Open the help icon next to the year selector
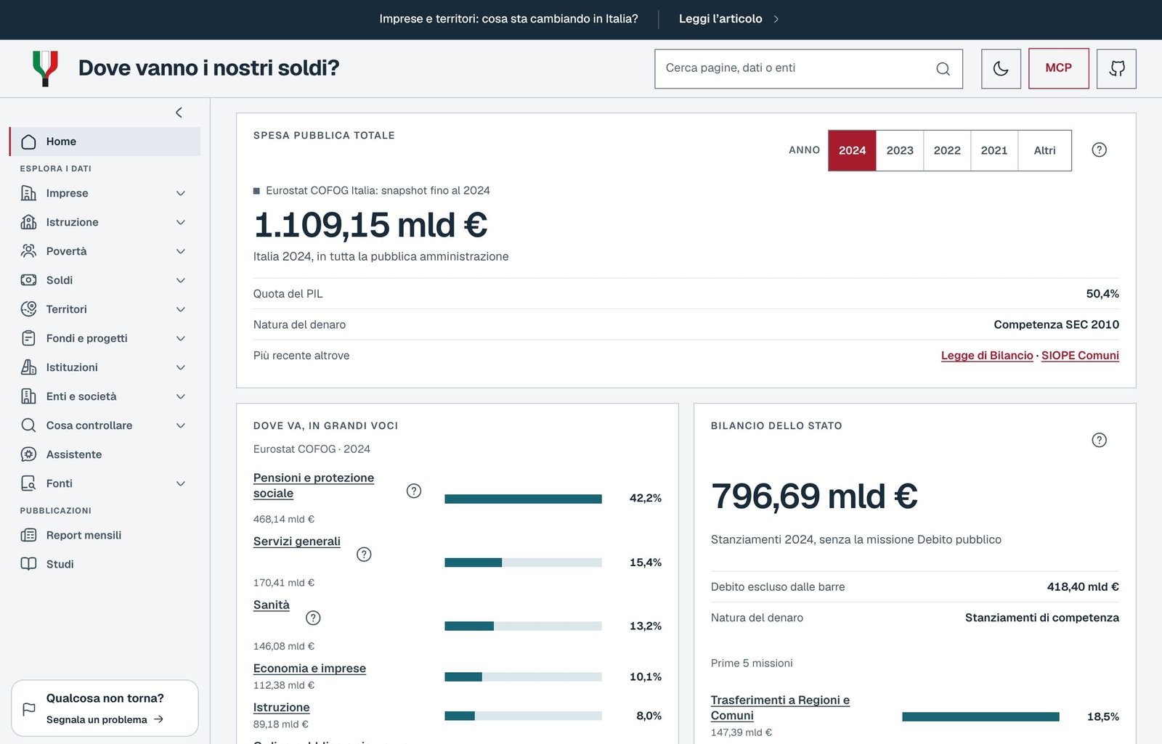This screenshot has height=744, width=1162. [1099, 150]
